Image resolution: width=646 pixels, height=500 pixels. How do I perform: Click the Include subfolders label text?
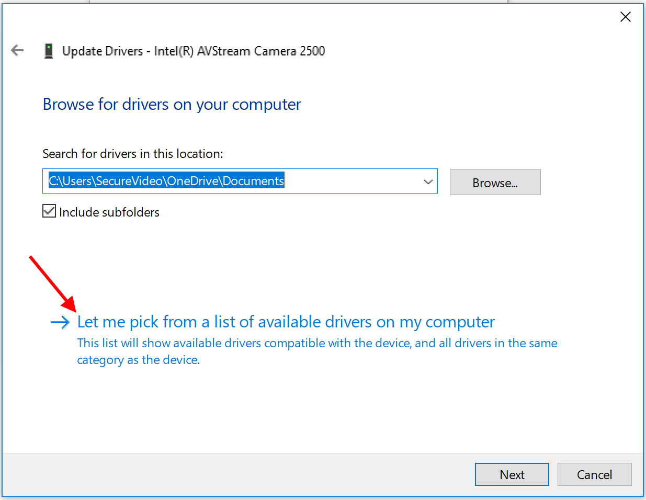click(109, 212)
